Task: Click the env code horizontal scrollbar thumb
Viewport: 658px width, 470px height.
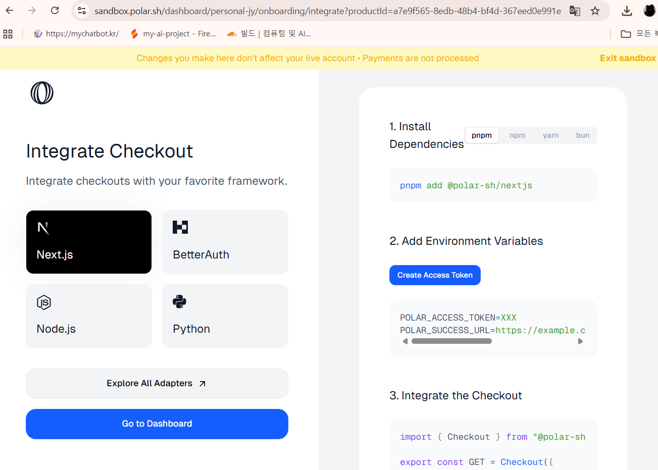Action: click(451, 341)
